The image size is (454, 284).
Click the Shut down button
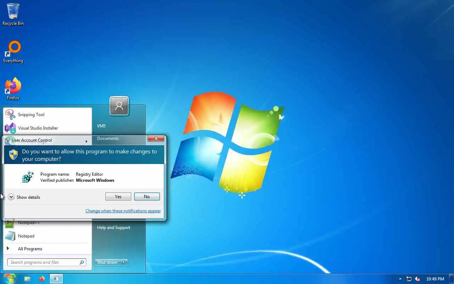coord(107,262)
